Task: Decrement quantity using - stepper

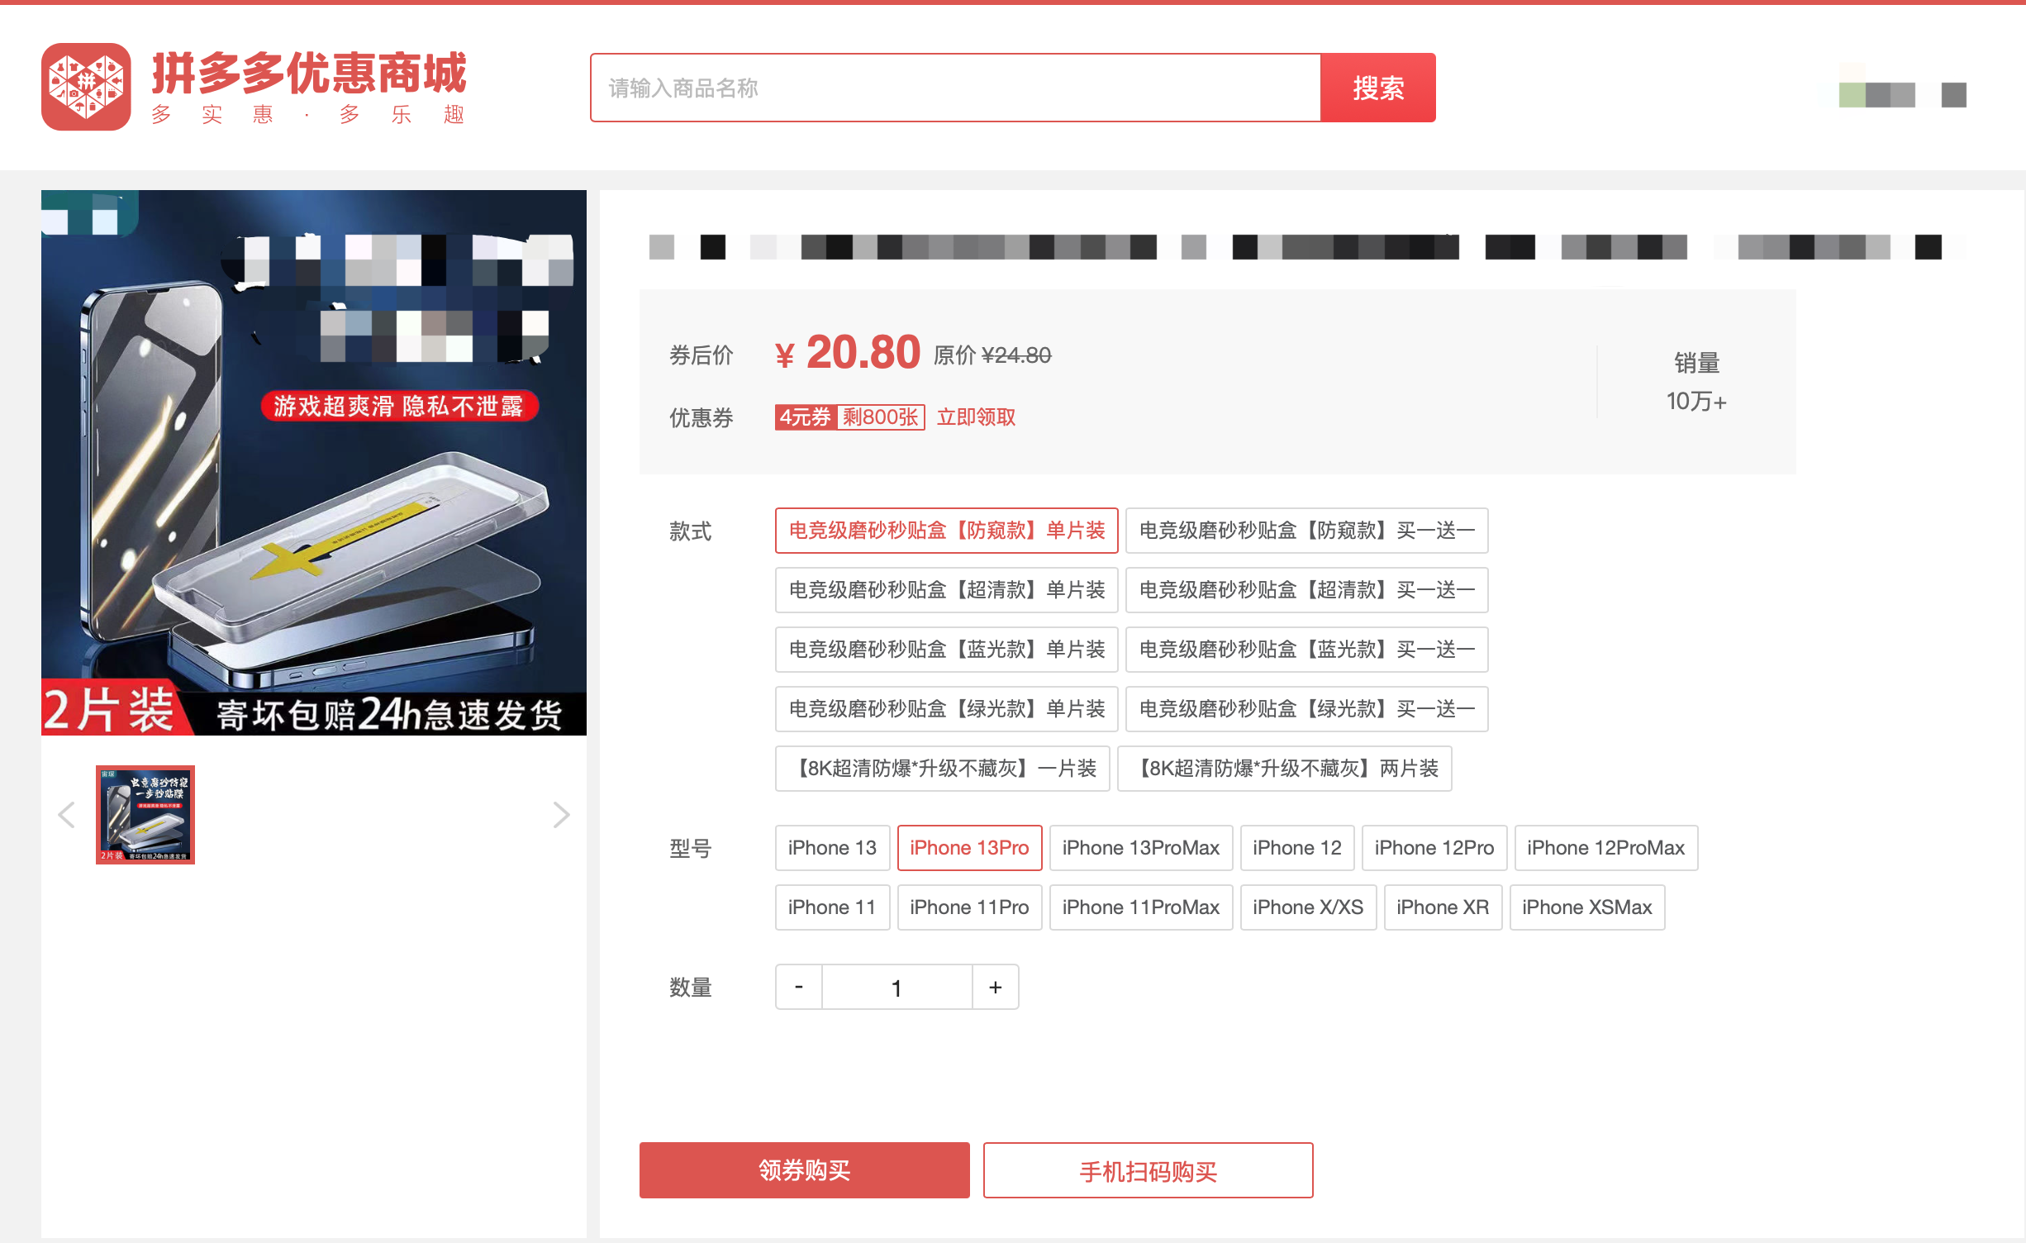Action: (x=799, y=987)
